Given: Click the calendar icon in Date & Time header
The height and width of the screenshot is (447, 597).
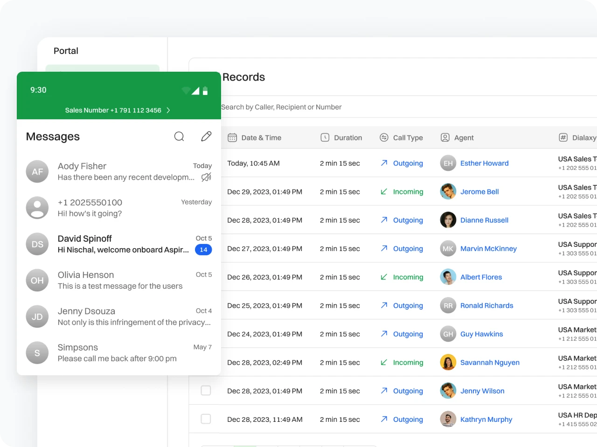Looking at the screenshot, I should (232, 138).
